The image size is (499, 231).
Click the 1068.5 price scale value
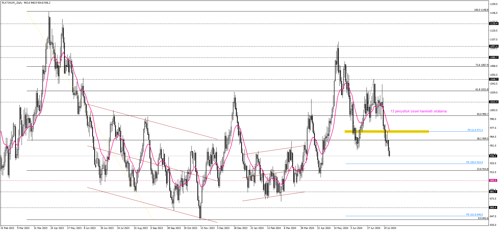pyautogui.click(x=494, y=66)
